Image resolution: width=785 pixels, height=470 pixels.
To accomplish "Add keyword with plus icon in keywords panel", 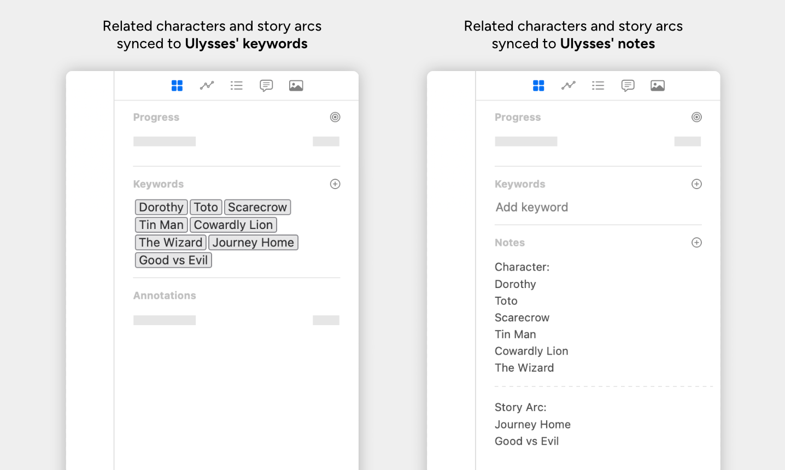I will pyautogui.click(x=335, y=184).
